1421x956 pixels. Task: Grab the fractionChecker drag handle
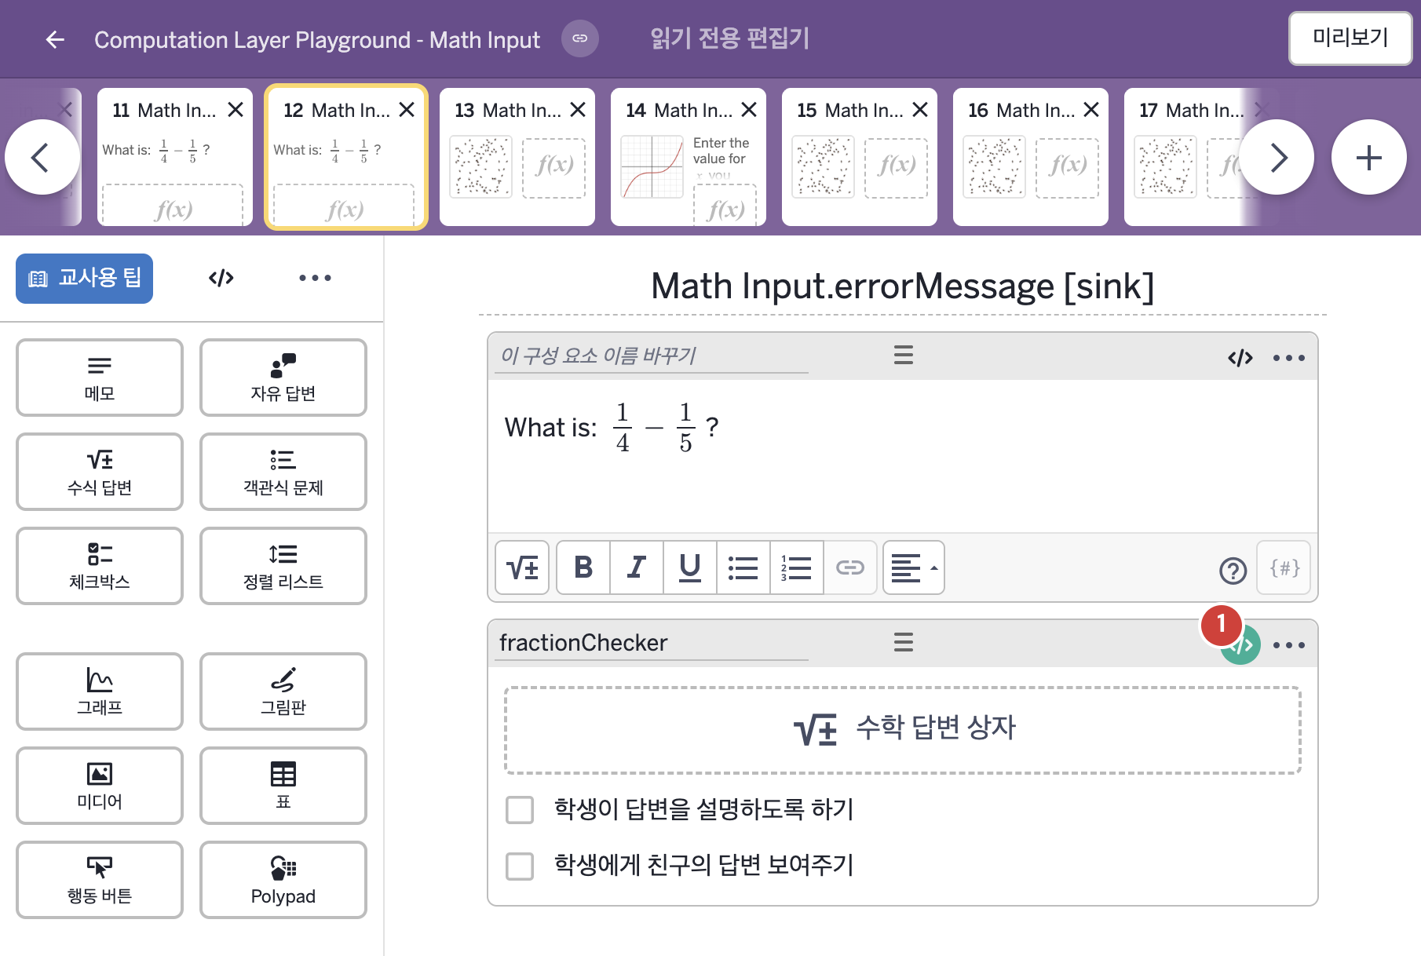pyautogui.click(x=904, y=642)
